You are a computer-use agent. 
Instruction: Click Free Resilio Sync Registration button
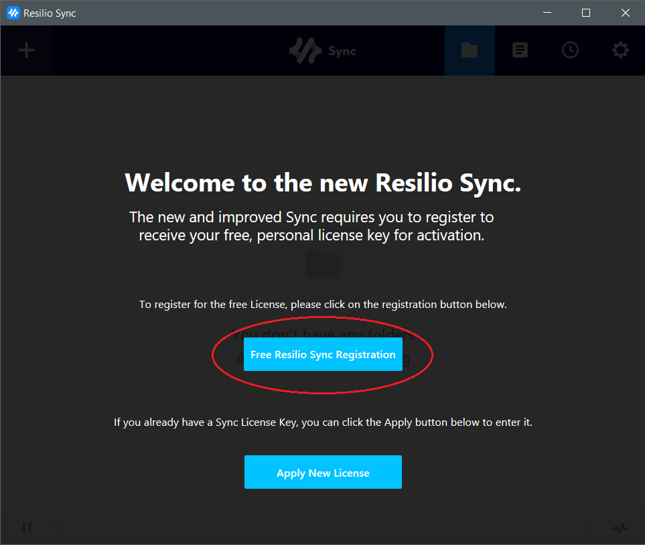323,355
